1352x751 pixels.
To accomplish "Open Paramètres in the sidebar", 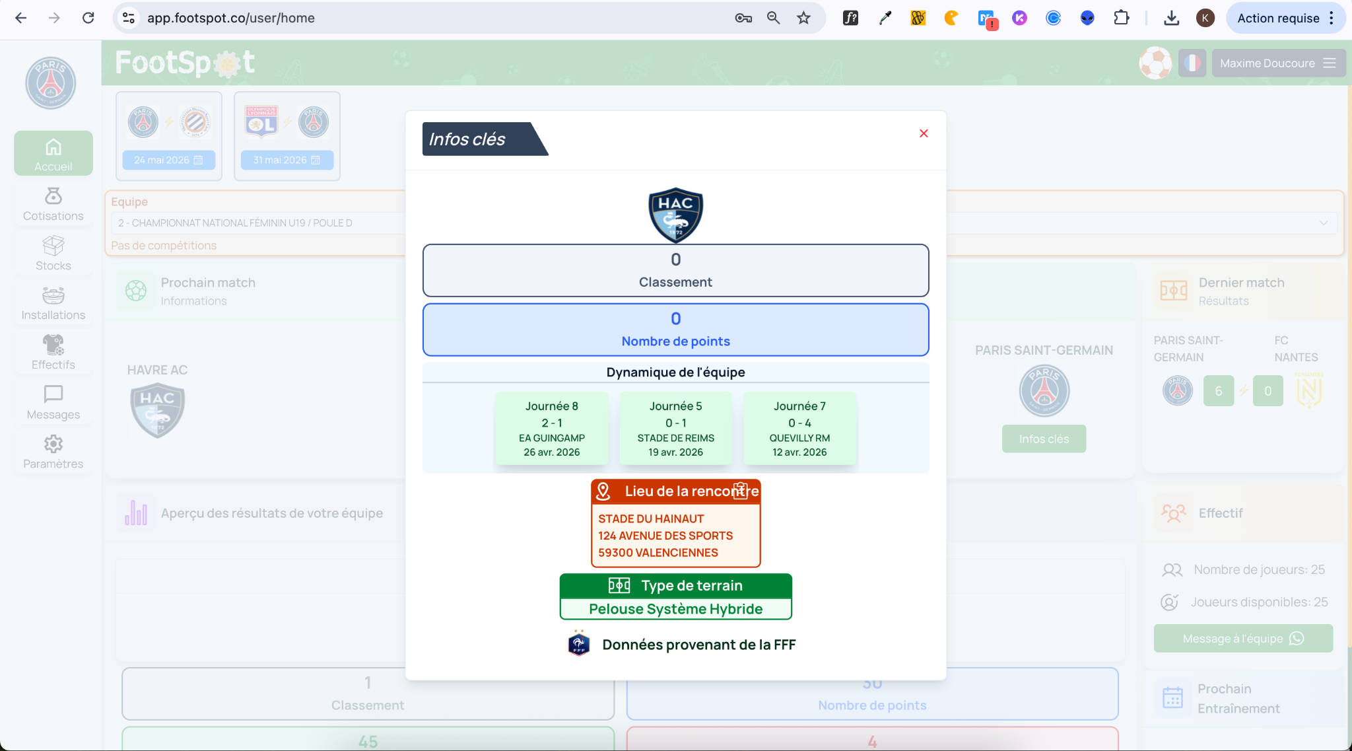I will [x=53, y=452].
